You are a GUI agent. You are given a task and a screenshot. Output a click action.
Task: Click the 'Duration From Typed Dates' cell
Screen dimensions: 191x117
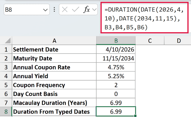54,111
